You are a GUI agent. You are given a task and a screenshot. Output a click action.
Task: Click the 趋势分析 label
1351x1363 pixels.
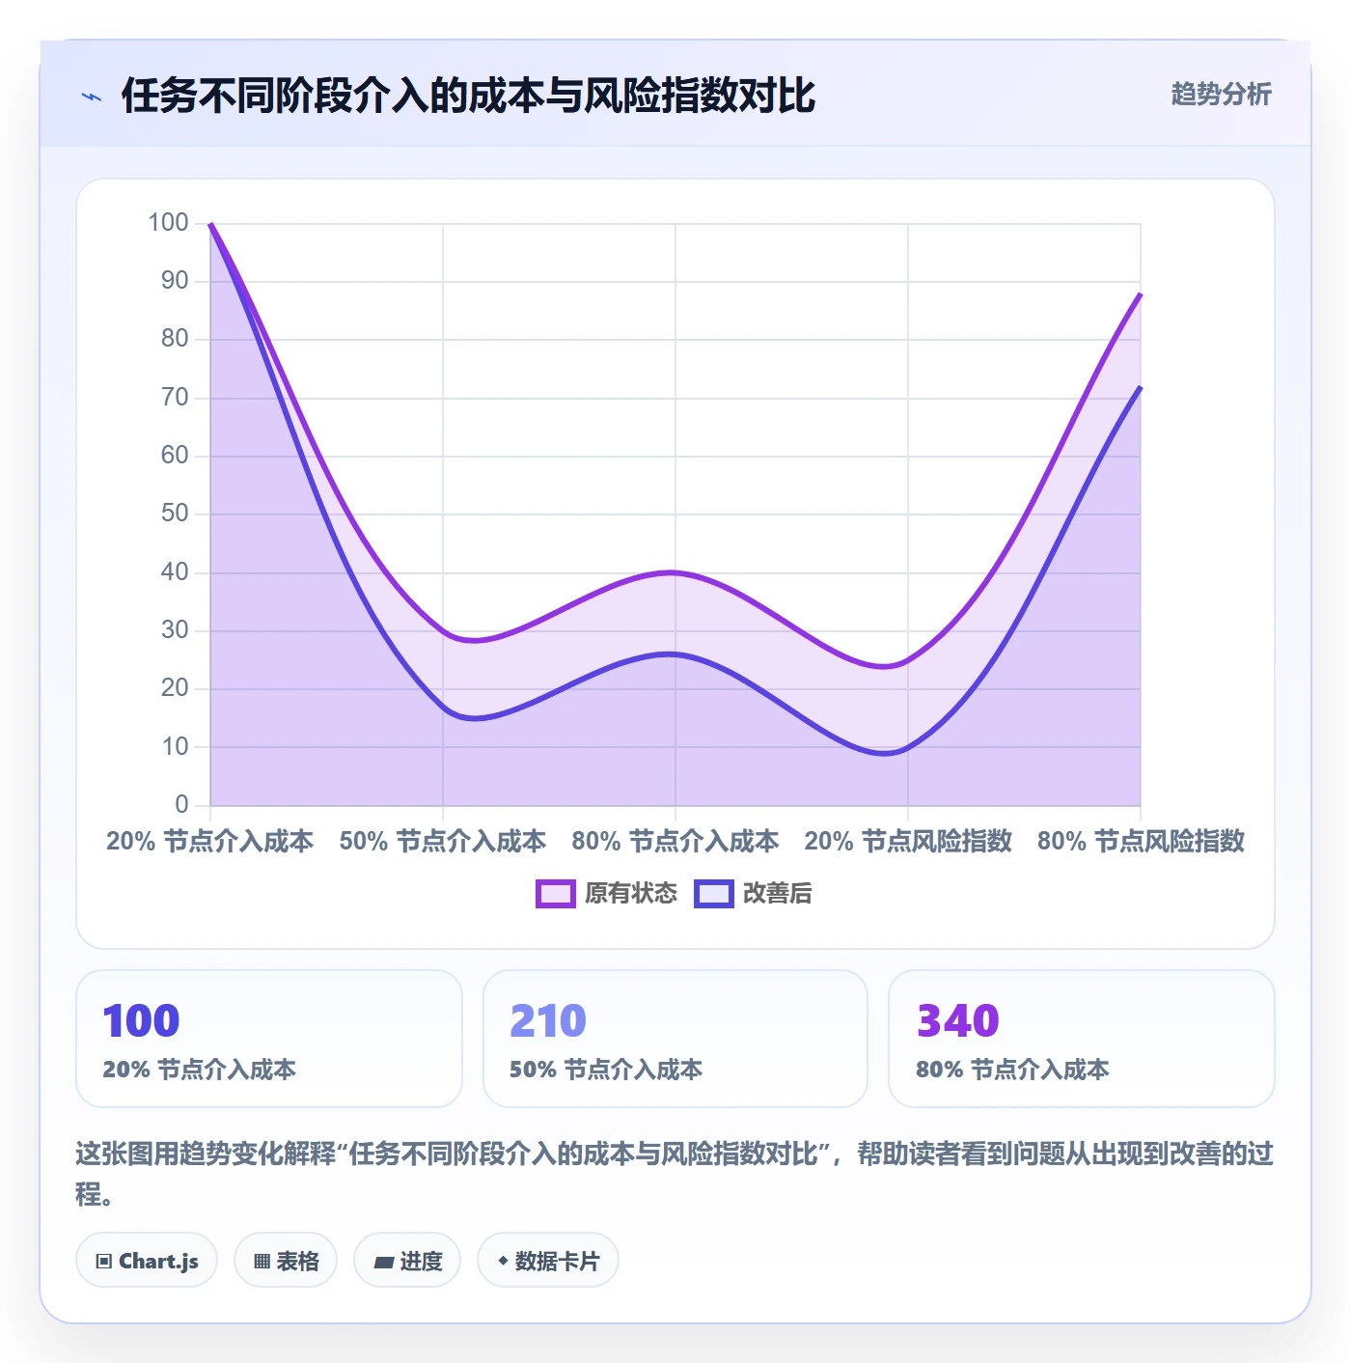tap(1221, 94)
